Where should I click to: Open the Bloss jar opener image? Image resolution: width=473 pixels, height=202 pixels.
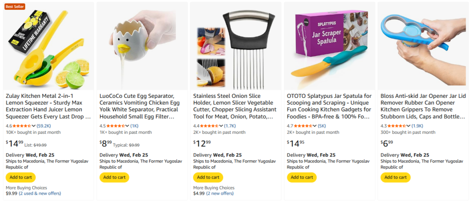[x=424, y=46]
